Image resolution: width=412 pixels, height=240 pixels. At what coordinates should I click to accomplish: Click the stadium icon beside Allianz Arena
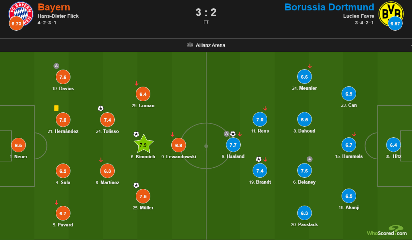(x=190, y=45)
